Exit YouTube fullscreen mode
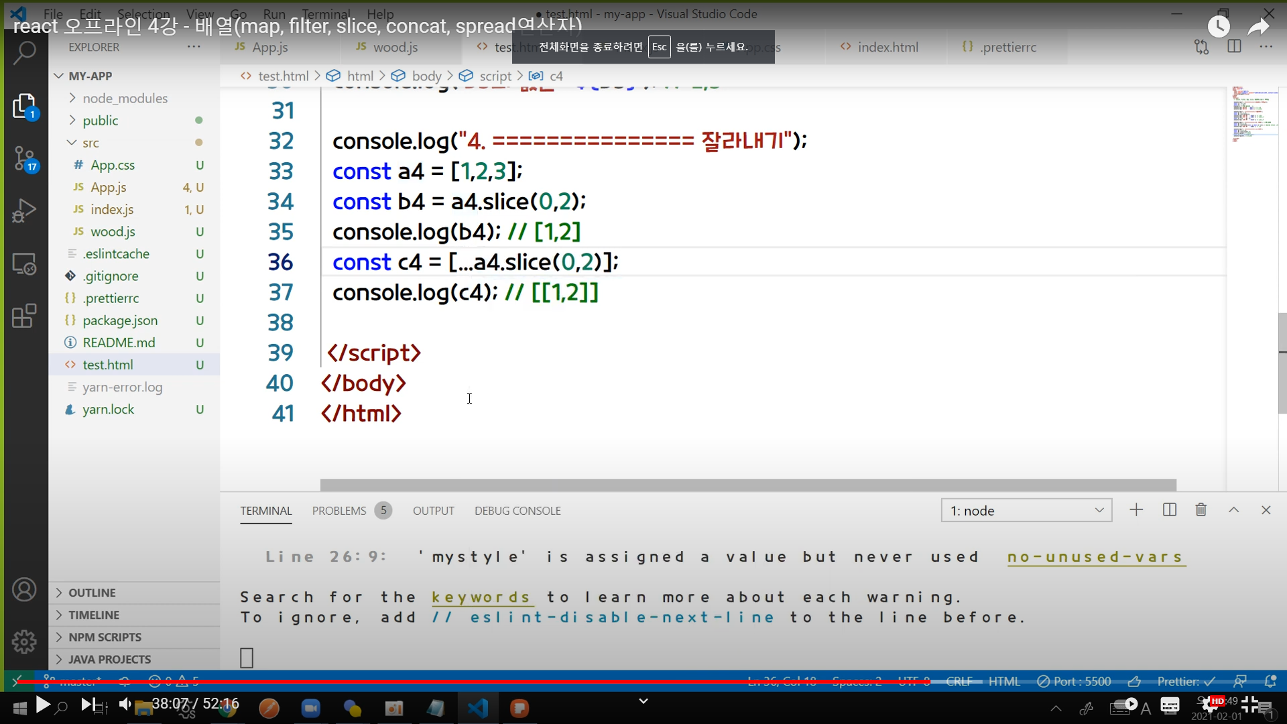The height and width of the screenshot is (724, 1287). click(1249, 704)
